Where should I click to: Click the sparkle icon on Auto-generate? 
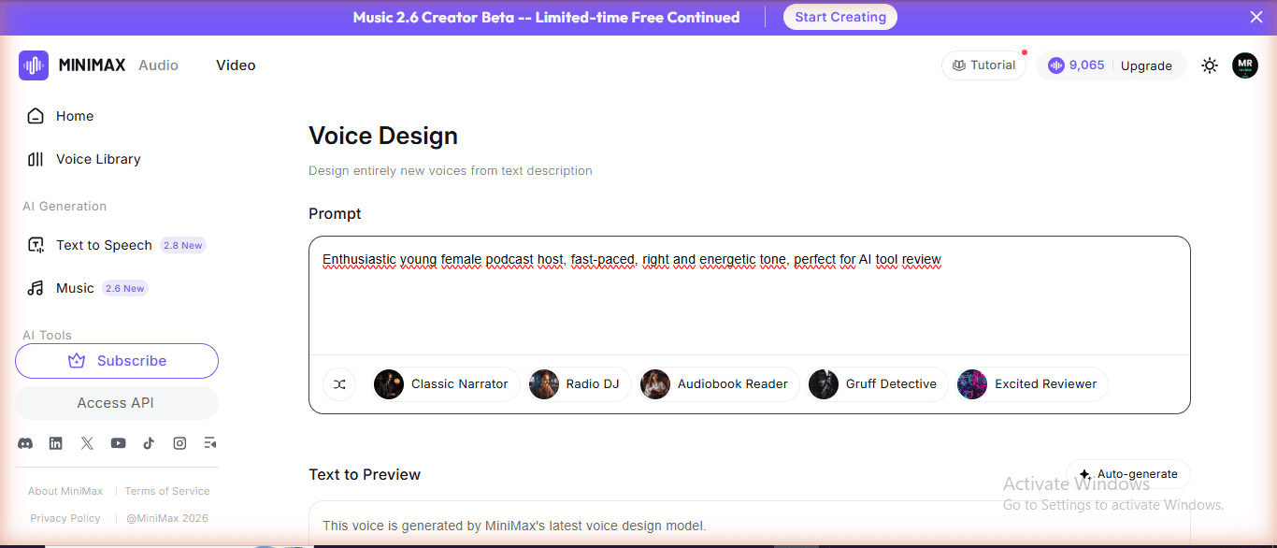pos(1084,474)
